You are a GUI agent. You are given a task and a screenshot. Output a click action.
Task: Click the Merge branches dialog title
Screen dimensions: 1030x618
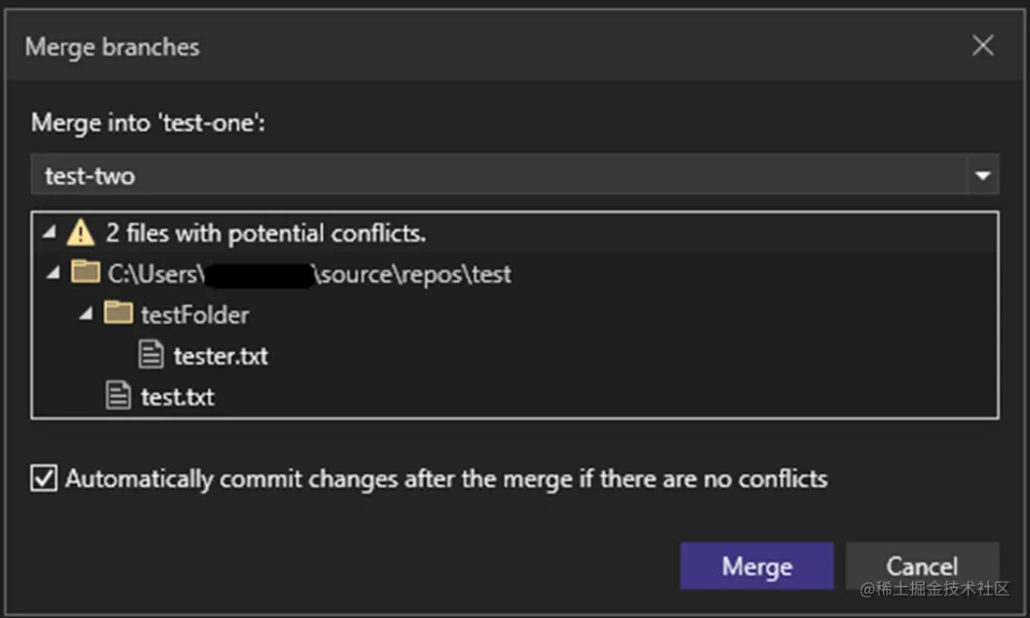pyautogui.click(x=111, y=47)
